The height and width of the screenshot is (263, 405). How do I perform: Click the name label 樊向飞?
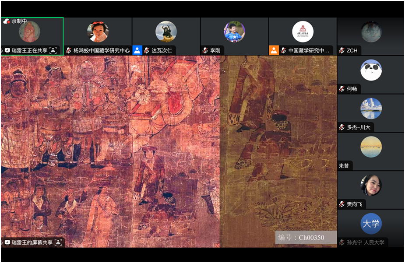click(354, 204)
